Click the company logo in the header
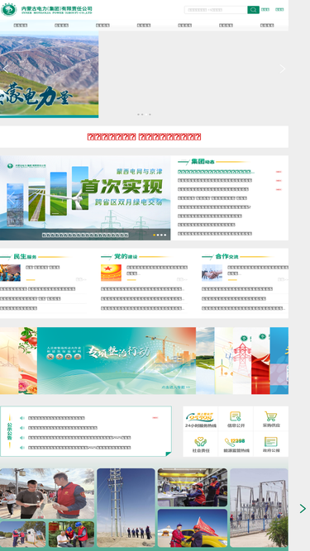The height and width of the screenshot is (551, 310). [x=47, y=9]
